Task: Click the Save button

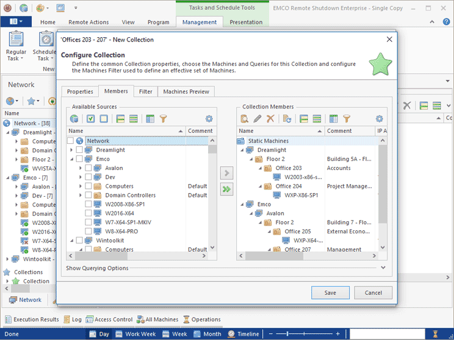Action: [x=330, y=292]
